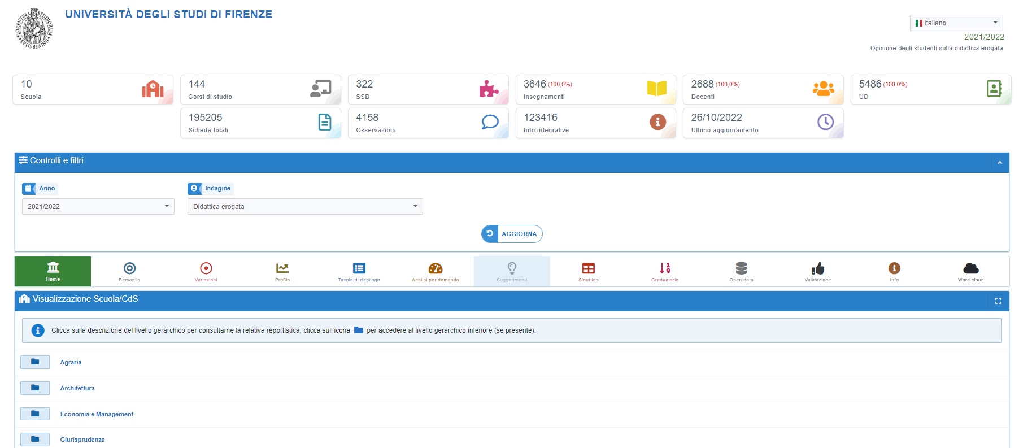Click the blue info circle in notice banner
This screenshot has width=1019, height=448.
[38, 330]
